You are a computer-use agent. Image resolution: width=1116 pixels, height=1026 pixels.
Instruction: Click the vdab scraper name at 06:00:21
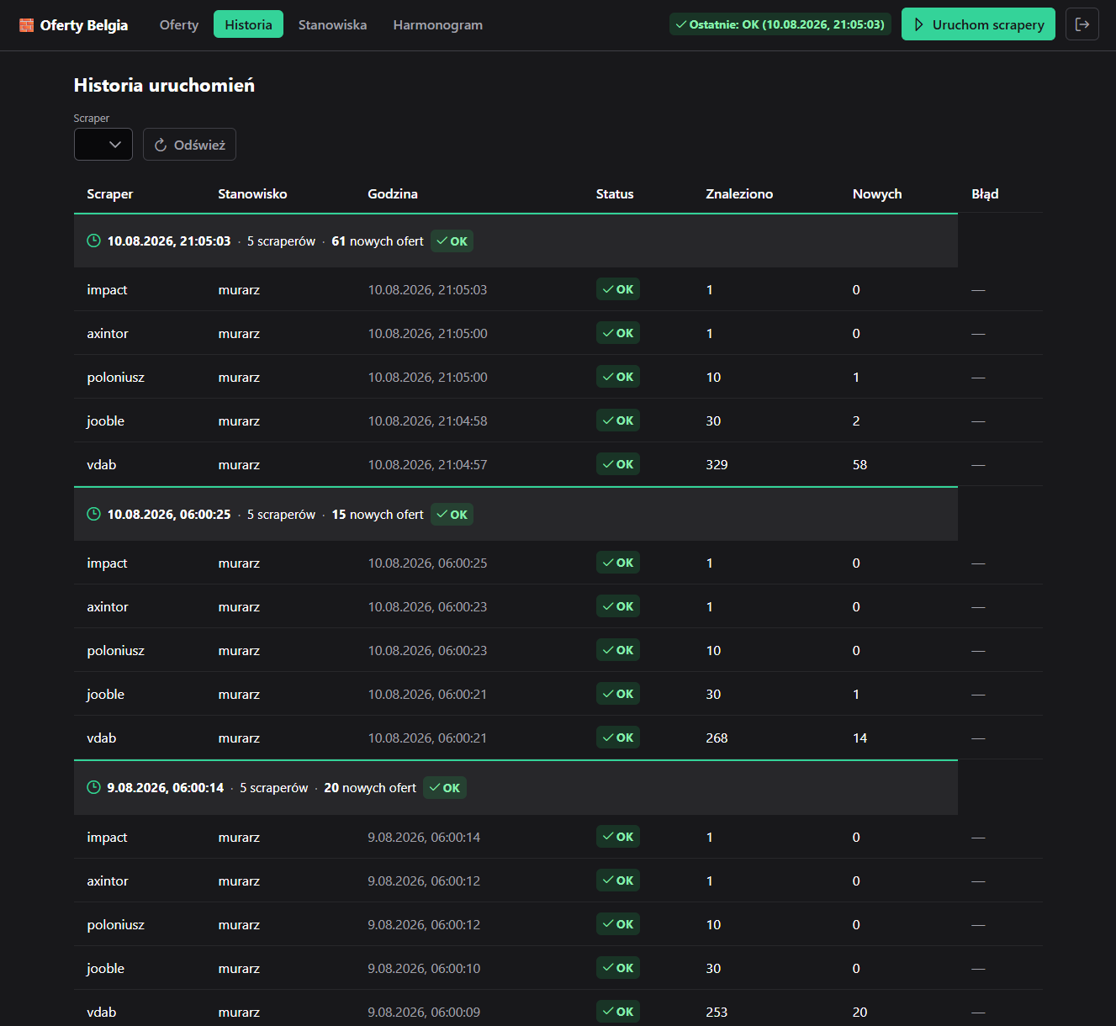coord(102,738)
